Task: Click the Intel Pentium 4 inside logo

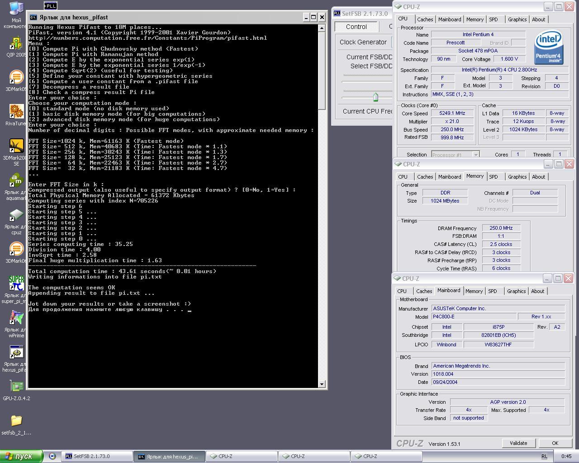Action: 549,47
